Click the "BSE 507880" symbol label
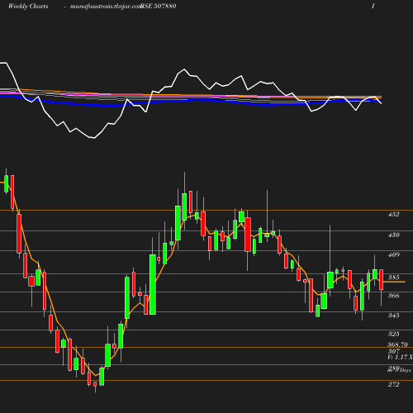This screenshot has height=413, width=413. [x=159, y=6]
